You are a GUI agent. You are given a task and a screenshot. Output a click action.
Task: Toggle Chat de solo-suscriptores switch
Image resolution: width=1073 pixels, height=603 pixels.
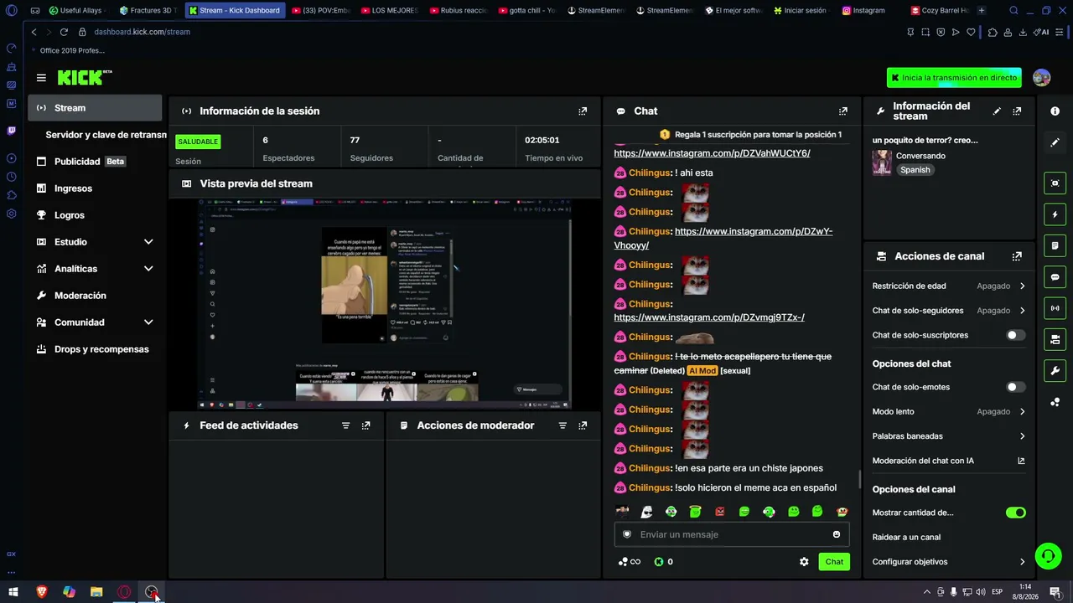point(1015,335)
